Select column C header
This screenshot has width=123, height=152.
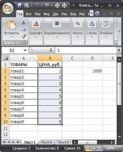coord(72,58)
